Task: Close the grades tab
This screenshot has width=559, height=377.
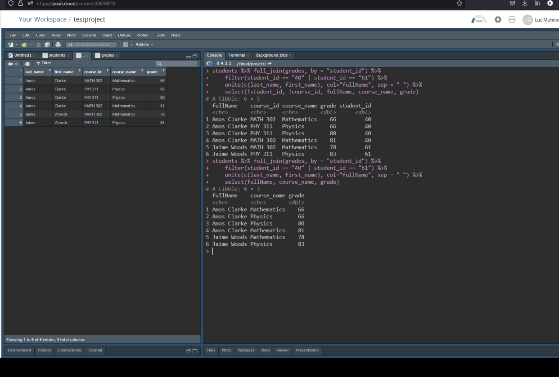Action: [117, 55]
